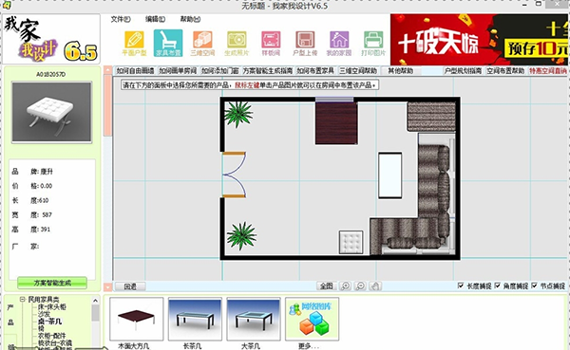The height and width of the screenshot is (350, 570).
Task: Select the dark wood cabinet in room
Action: coord(336,123)
